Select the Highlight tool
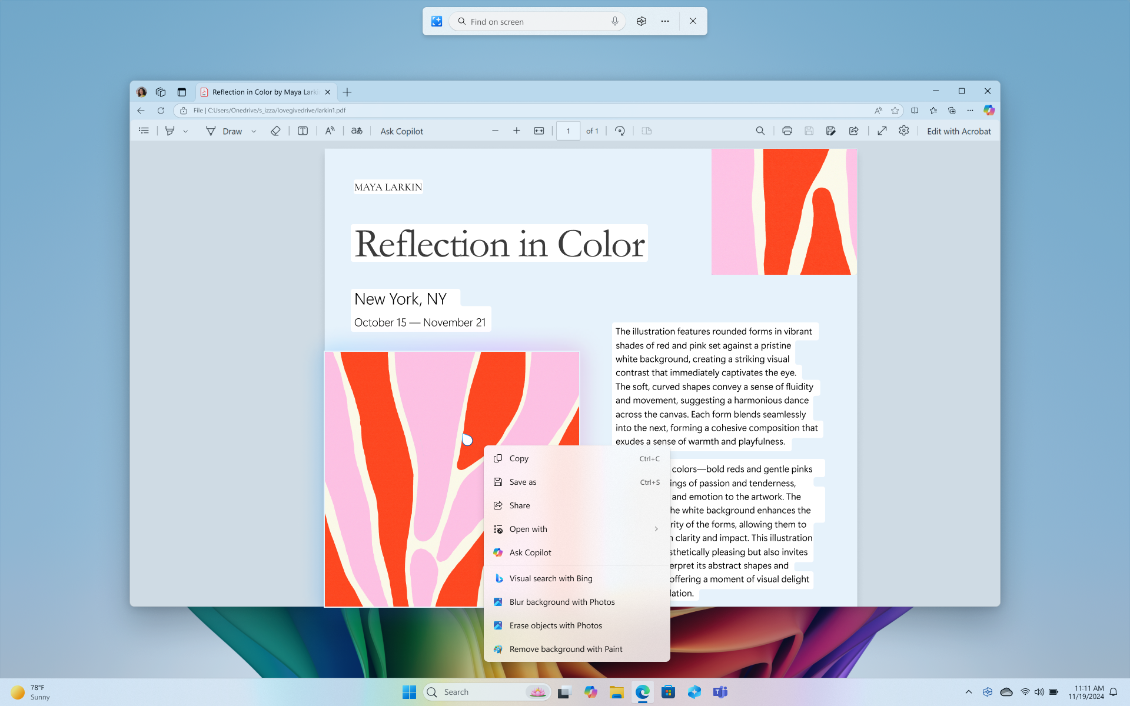1130x706 pixels. point(170,131)
